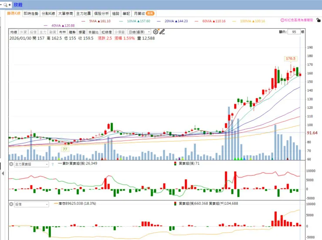The width and height of the screenshot is (322, 240).
Task: Click the 庫存89625.038 (18.3%) legend
Action: coord(75,203)
